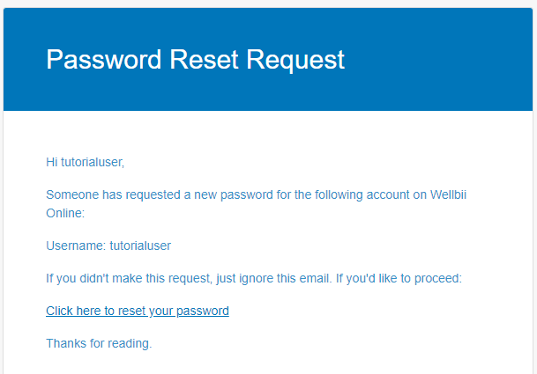Select the Password Reset Request heading
The width and height of the screenshot is (537, 374).
click(195, 60)
